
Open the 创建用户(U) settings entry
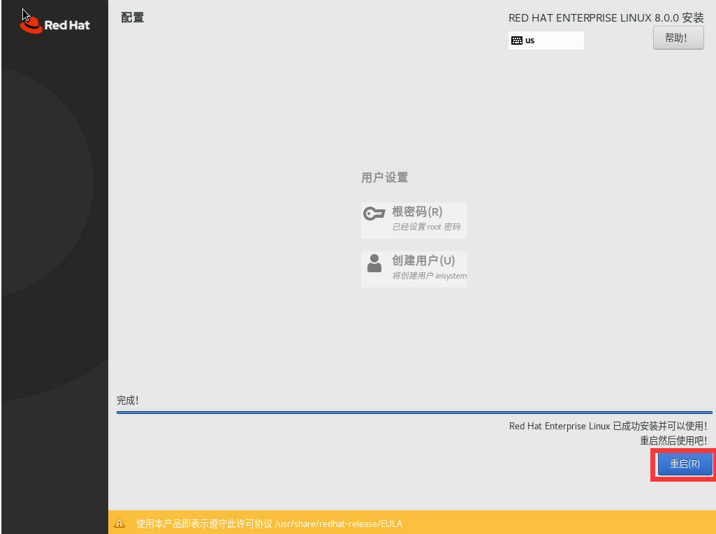[x=423, y=260]
